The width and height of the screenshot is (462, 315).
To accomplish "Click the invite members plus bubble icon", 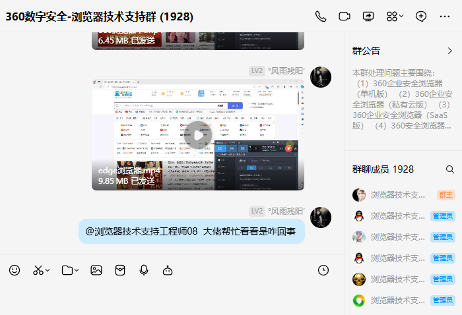I will pos(421,16).
